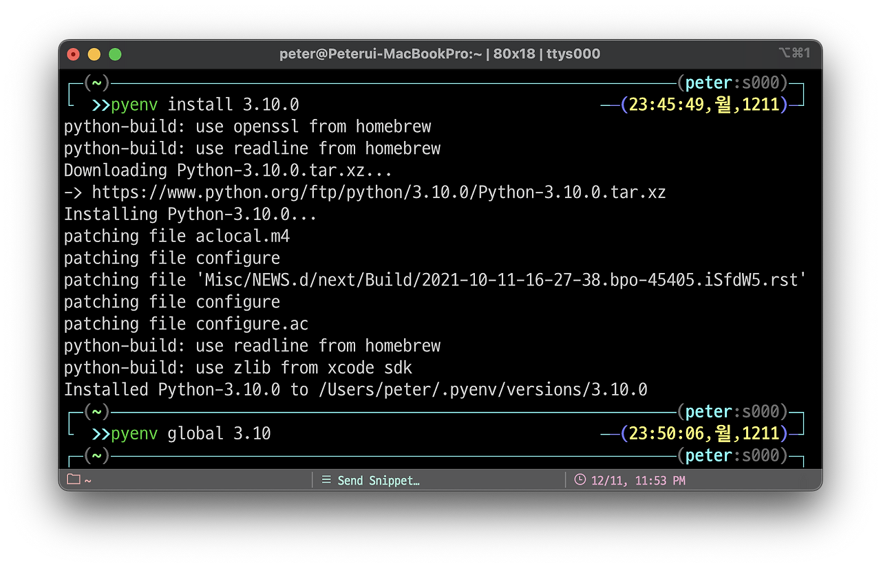Click the (~) directory segment in the prompt
This screenshot has height=568, width=881.
96,83
